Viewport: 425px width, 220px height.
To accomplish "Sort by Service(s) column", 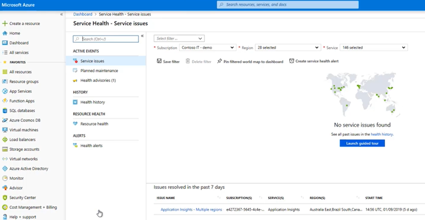I will click(276, 198).
